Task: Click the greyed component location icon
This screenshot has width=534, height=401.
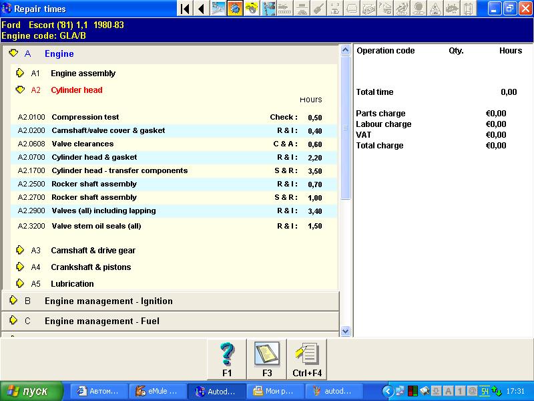Action: pos(469,9)
